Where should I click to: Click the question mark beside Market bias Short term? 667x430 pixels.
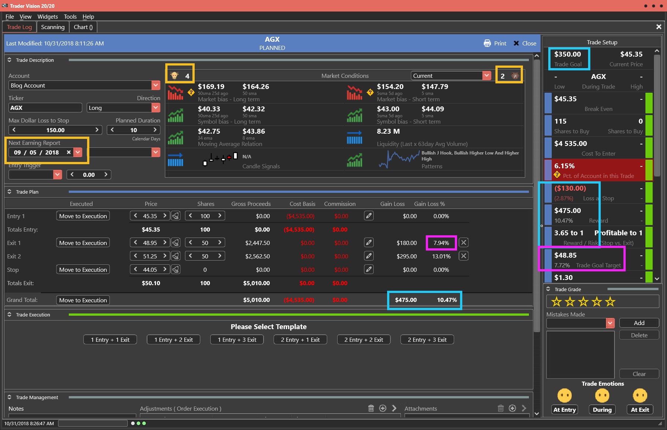[370, 92]
